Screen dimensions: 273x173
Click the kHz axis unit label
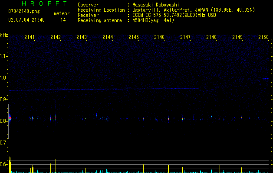(4, 35)
